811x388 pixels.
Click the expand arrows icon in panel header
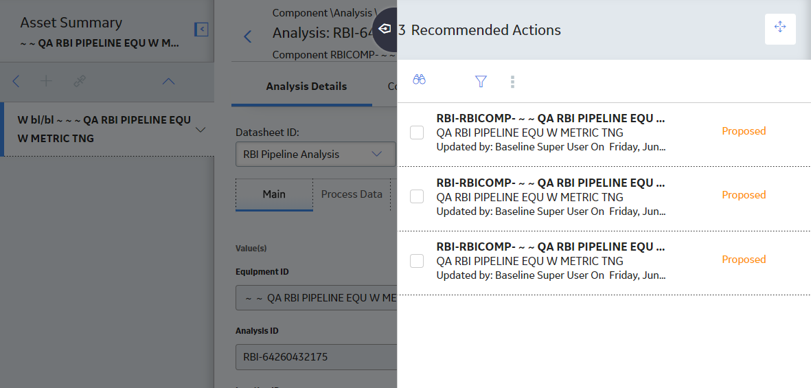780,27
